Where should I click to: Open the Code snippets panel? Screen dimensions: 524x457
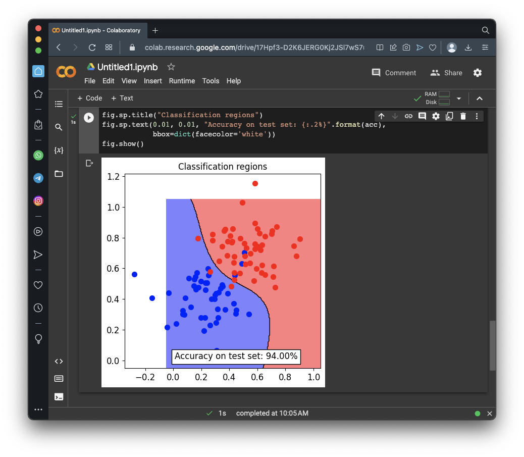pyautogui.click(x=59, y=361)
